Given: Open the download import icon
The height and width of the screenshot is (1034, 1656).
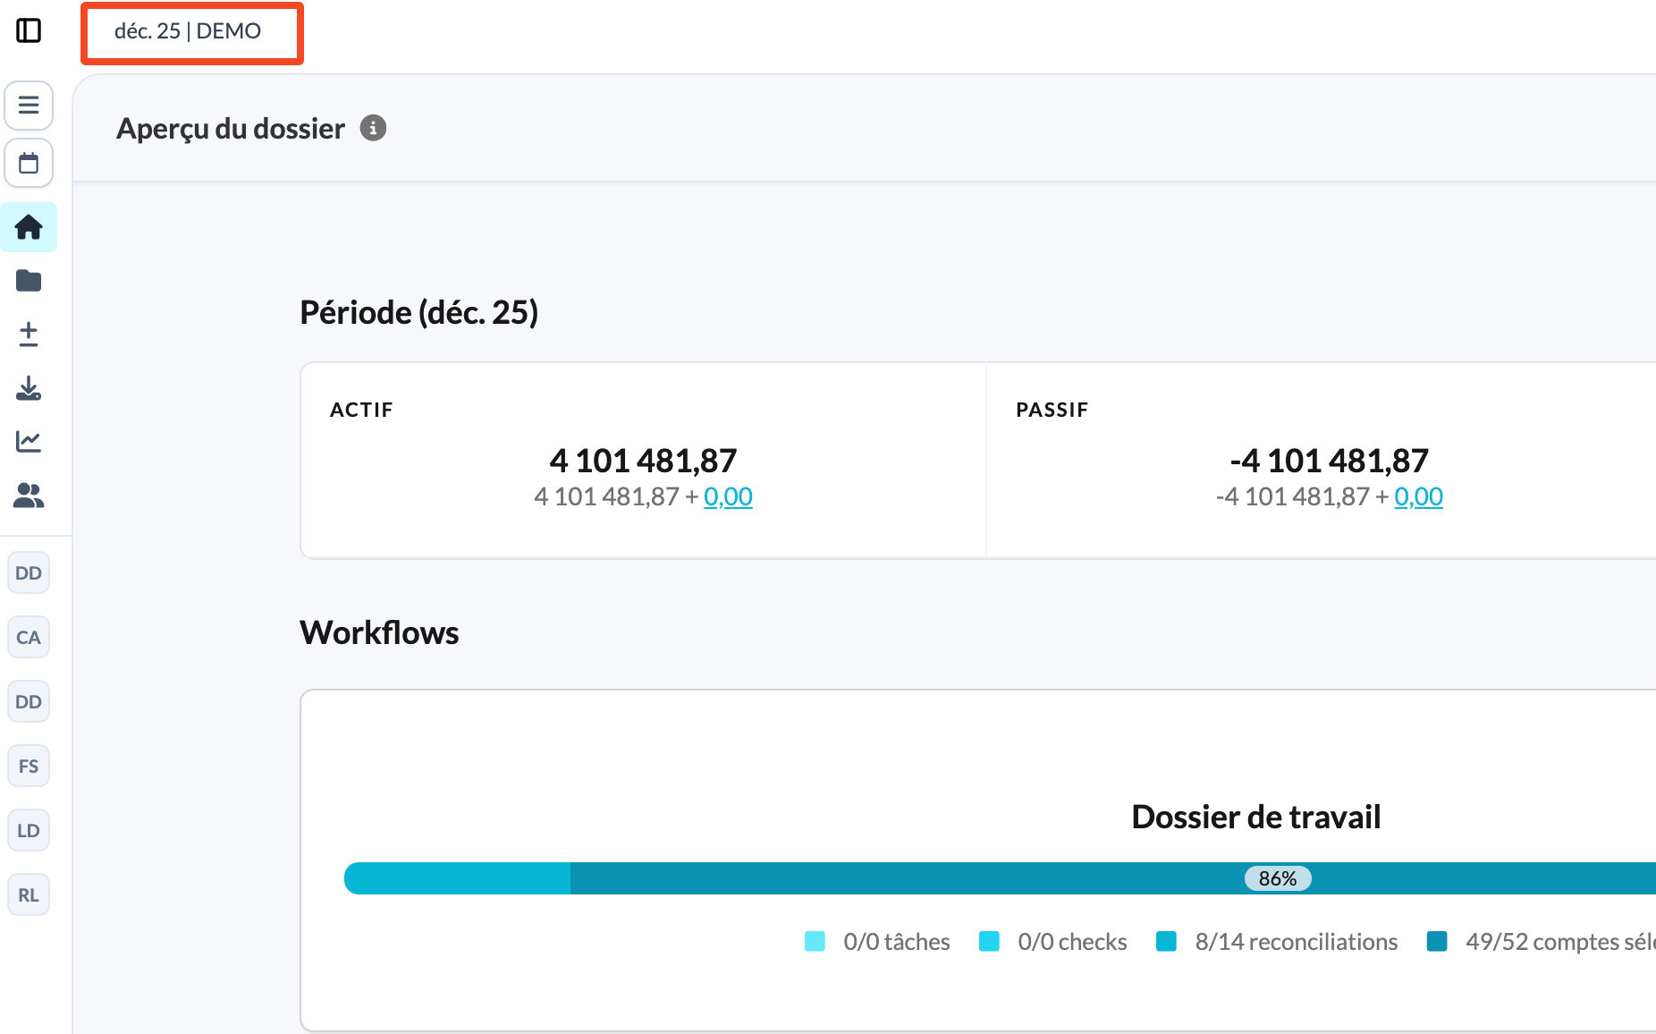Looking at the screenshot, I should [29, 388].
